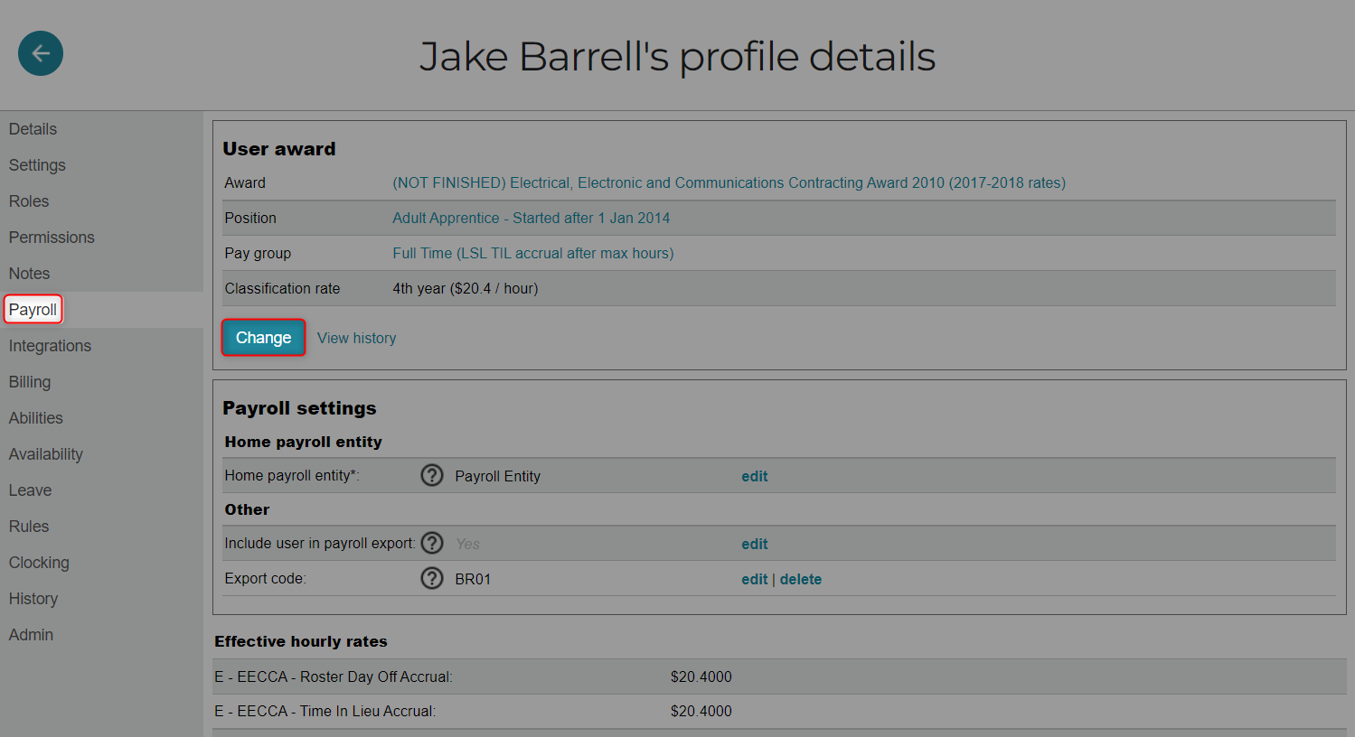The image size is (1355, 737).
Task: Edit the export code BR01
Action: 753,579
